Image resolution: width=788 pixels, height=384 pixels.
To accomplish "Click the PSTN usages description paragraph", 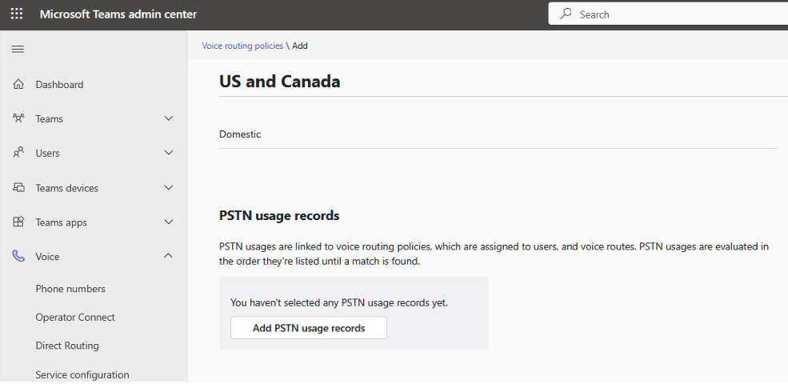I will click(494, 254).
